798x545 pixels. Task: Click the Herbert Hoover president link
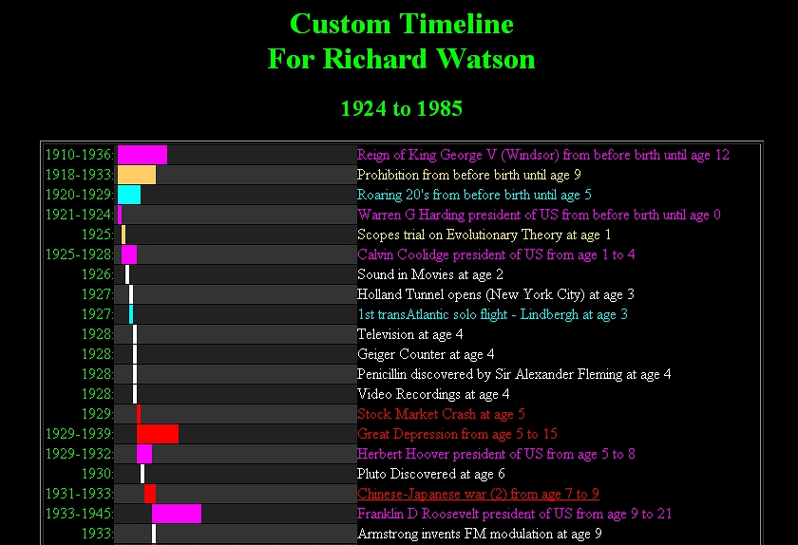click(x=496, y=454)
